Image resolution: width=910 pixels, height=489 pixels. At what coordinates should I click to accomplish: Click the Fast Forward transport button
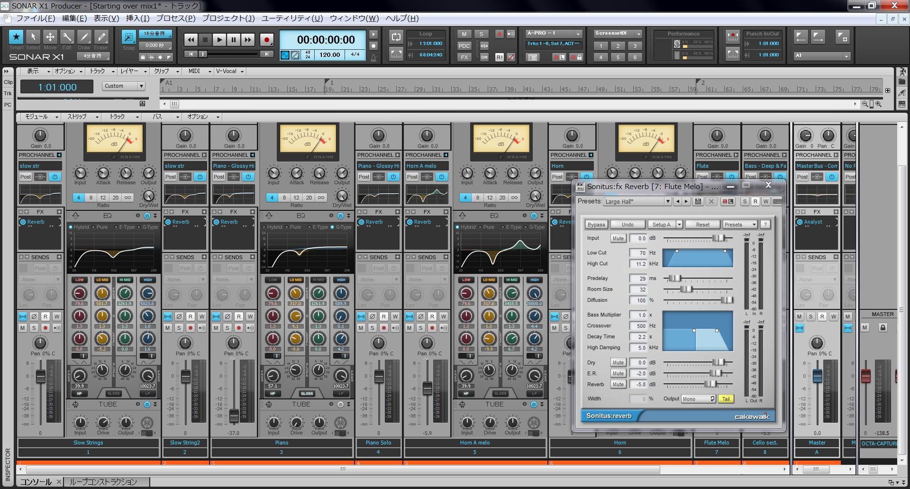point(248,40)
